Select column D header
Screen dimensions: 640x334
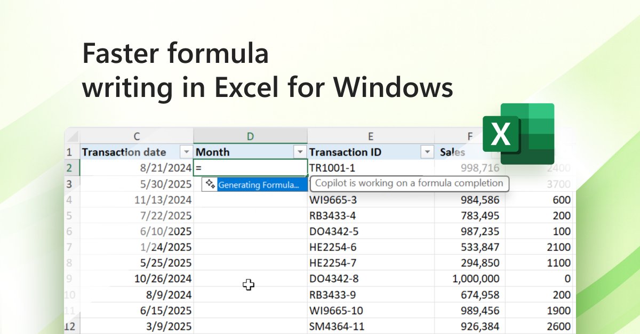pyautogui.click(x=250, y=137)
